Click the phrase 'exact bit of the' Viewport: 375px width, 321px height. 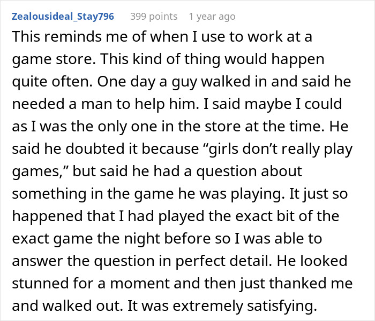[x=287, y=216]
